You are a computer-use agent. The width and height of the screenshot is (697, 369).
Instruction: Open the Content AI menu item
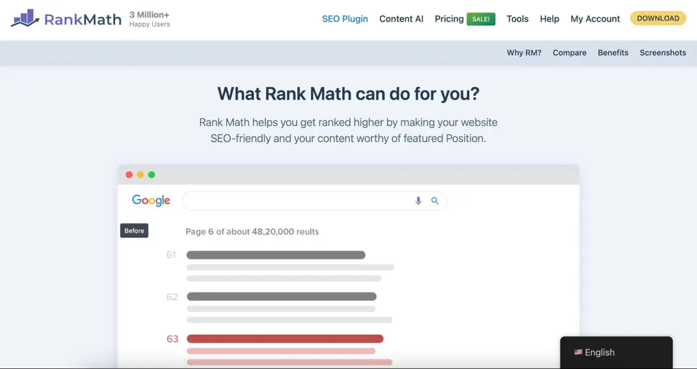pyautogui.click(x=401, y=19)
